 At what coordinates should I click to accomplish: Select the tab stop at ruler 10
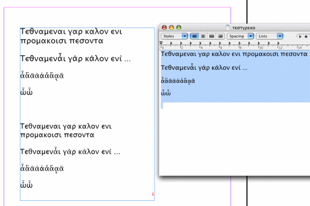tap(259, 43)
